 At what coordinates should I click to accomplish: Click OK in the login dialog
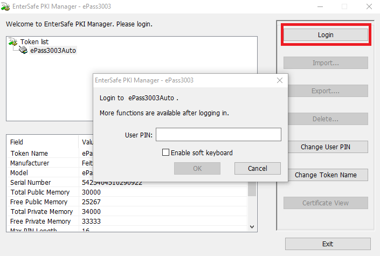[x=197, y=168]
